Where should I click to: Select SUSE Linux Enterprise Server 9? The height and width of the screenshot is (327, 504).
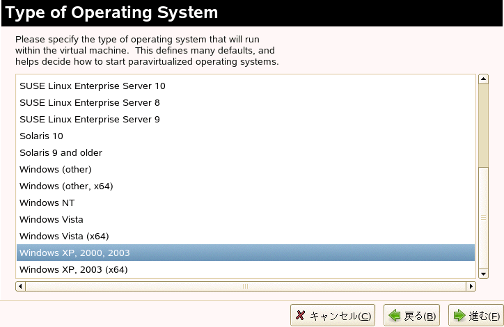click(246, 120)
